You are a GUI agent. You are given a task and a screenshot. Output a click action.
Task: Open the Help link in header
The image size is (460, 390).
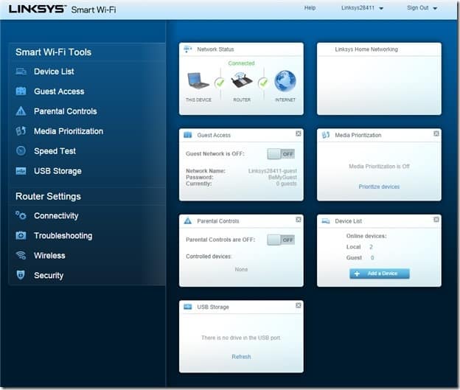310,8
